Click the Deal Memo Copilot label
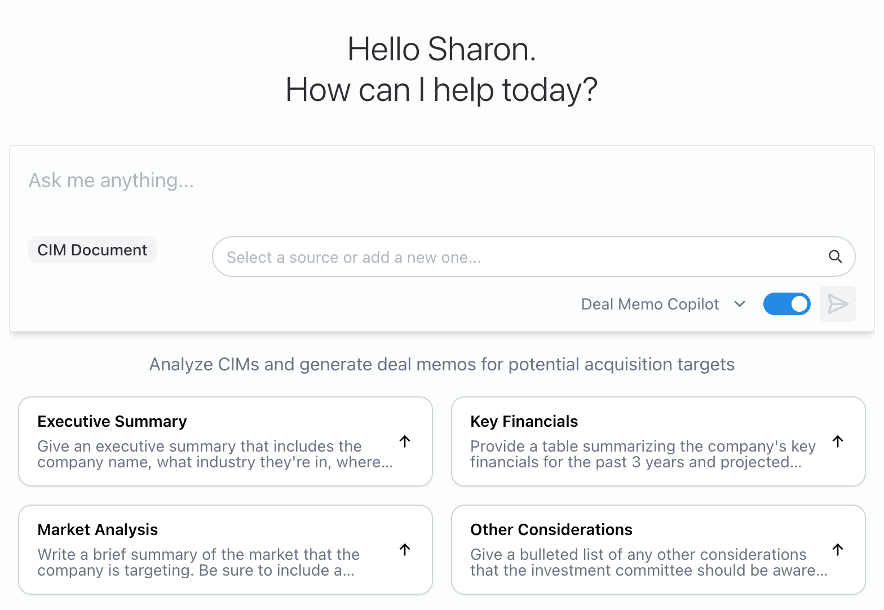 click(x=651, y=304)
